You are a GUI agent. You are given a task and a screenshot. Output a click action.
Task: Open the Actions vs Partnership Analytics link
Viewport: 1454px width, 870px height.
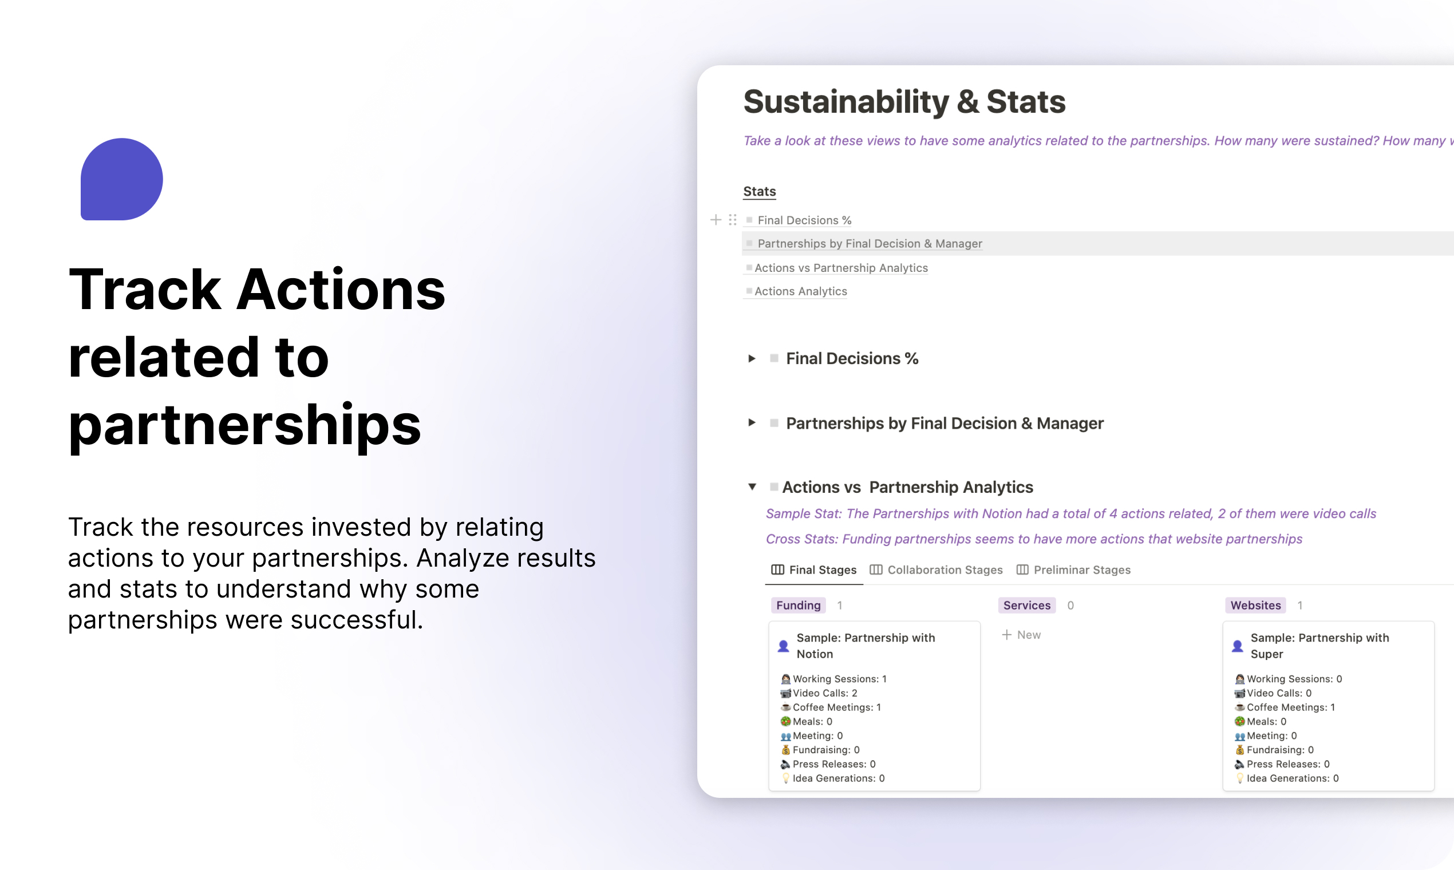pos(841,268)
